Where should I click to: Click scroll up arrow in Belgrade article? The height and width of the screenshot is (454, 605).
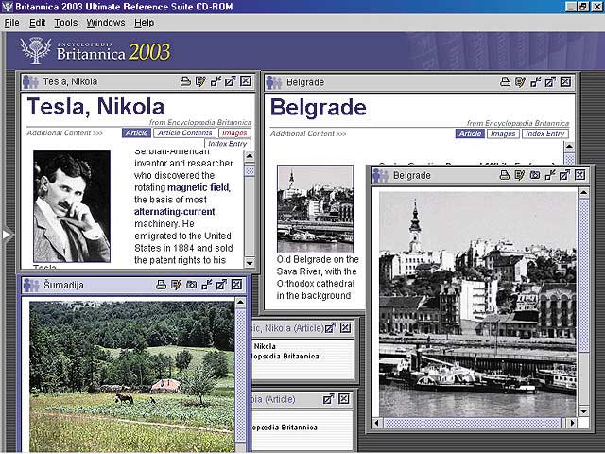[569, 147]
